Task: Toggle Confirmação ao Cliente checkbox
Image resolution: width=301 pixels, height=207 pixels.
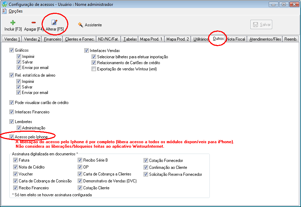Action: pos(146,167)
